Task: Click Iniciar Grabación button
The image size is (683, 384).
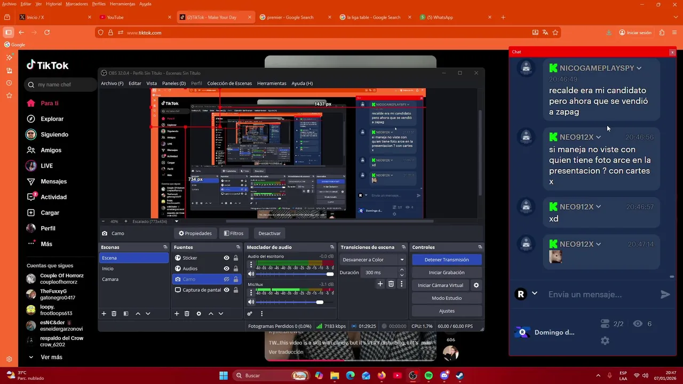Action: (x=447, y=273)
